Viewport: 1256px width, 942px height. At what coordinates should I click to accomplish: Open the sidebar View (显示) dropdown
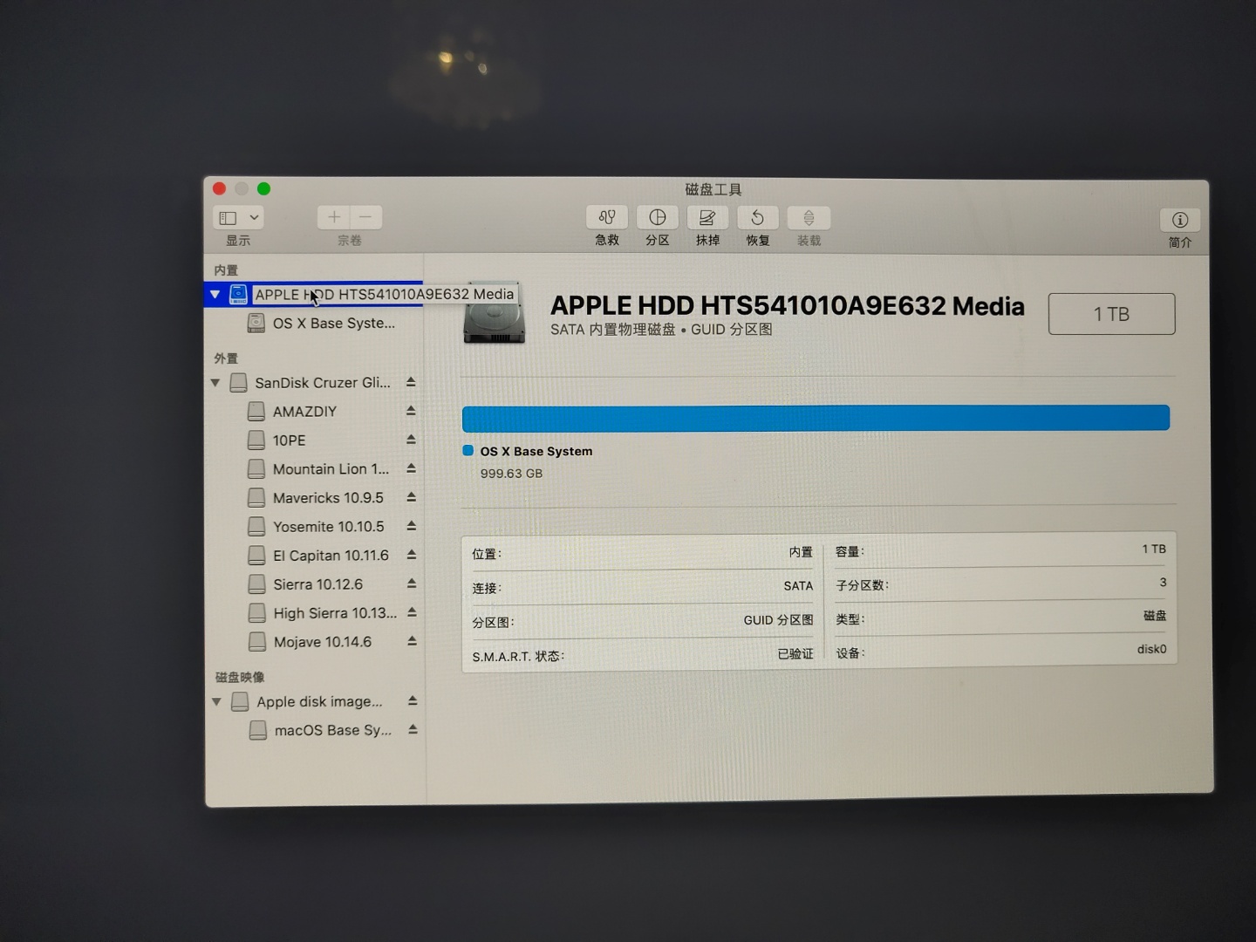coord(238,217)
